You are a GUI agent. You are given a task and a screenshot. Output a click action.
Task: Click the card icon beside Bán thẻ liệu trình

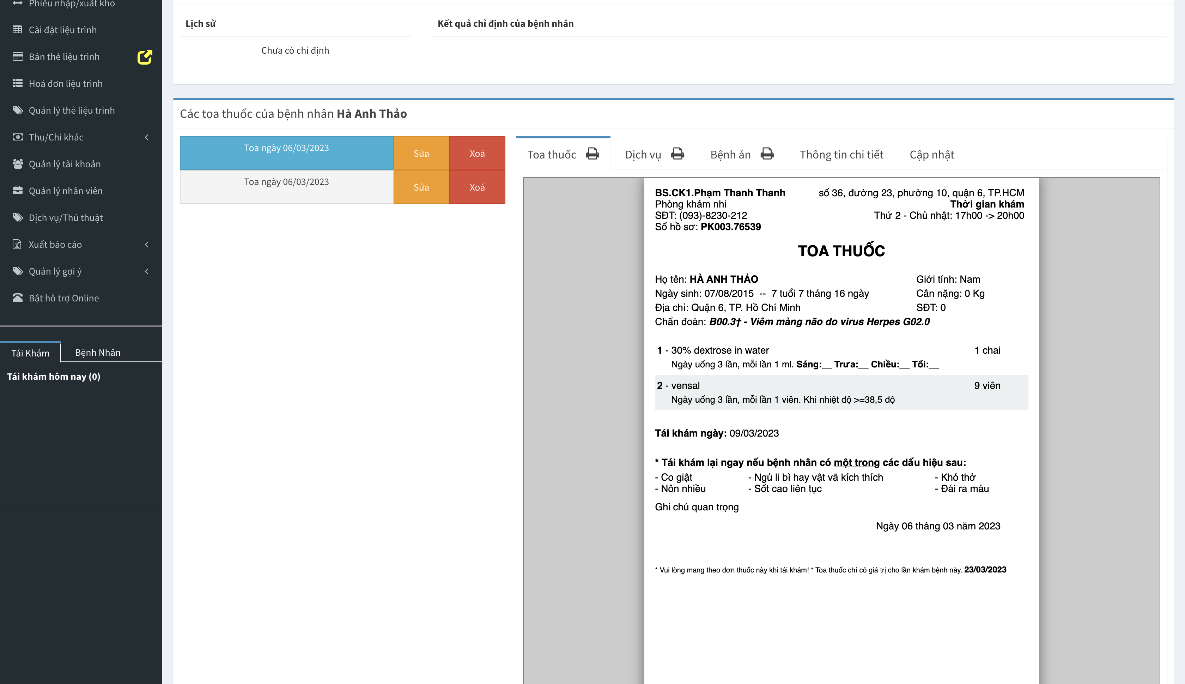pyautogui.click(x=17, y=56)
